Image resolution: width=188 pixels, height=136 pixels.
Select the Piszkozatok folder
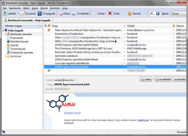17,38
